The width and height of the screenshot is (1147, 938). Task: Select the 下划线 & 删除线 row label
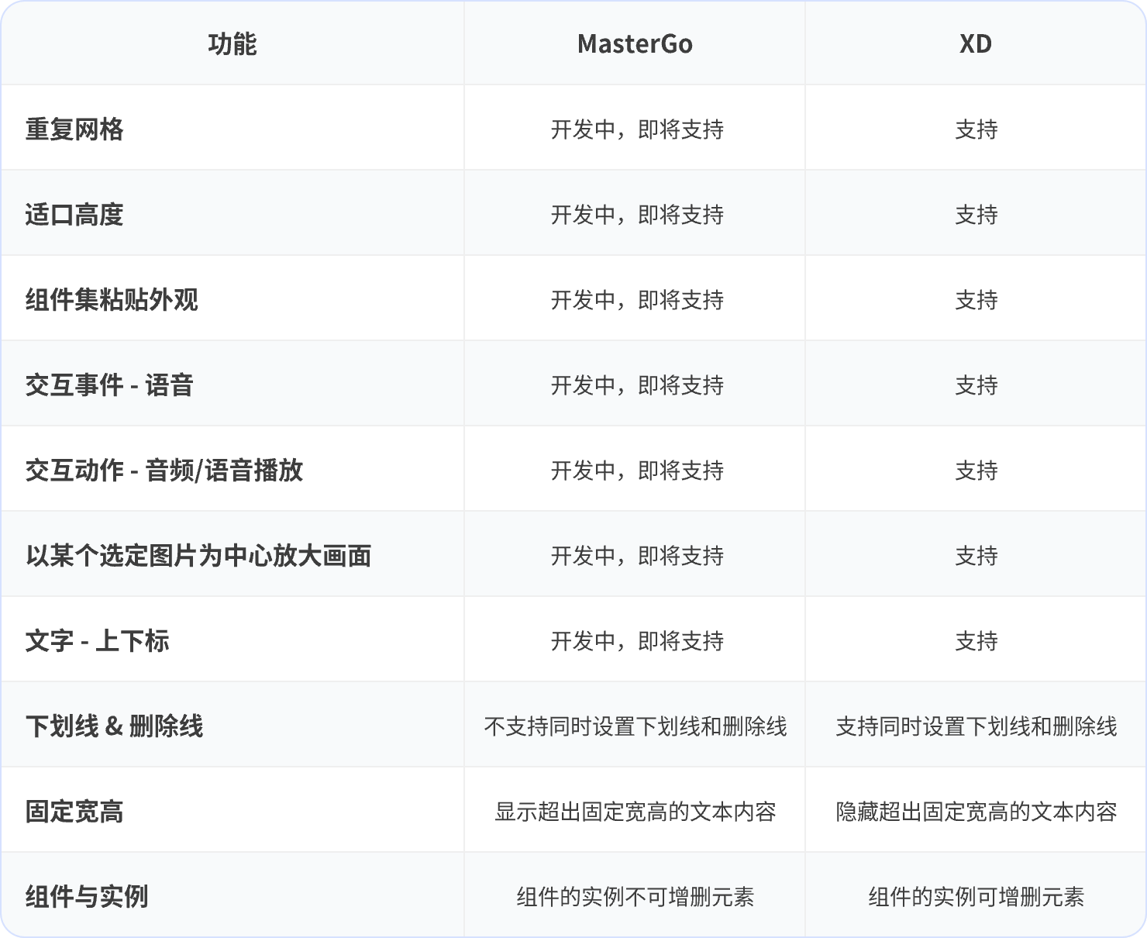(x=114, y=726)
